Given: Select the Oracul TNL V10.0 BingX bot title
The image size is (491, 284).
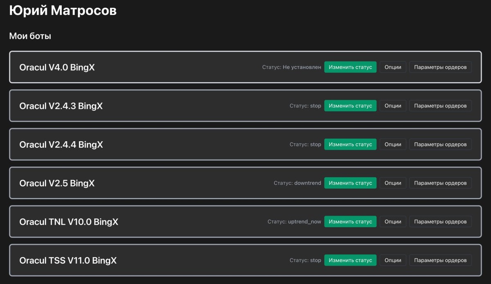Looking at the screenshot, I should [x=69, y=222].
